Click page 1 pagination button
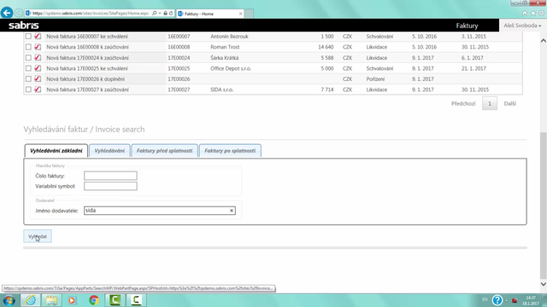 click(x=490, y=103)
